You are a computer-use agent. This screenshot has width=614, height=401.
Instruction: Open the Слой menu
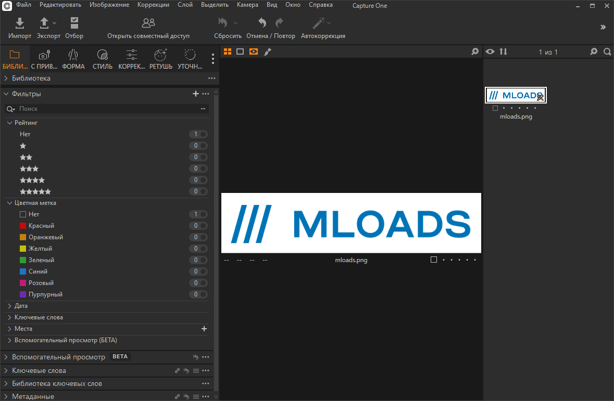pos(185,5)
